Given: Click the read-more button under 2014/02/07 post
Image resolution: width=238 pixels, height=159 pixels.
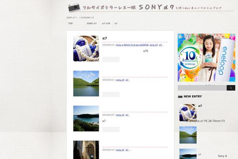Looking at the screenshot, I should click(x=111, y=129).
